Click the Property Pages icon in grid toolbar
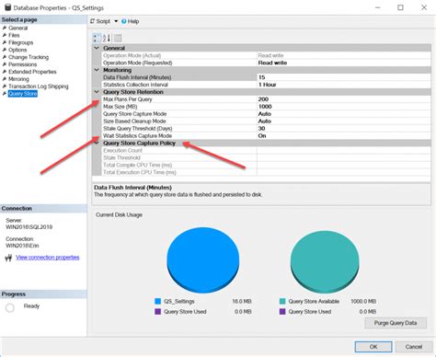Viewport: 436px width, 357px height. coord(118,38)
